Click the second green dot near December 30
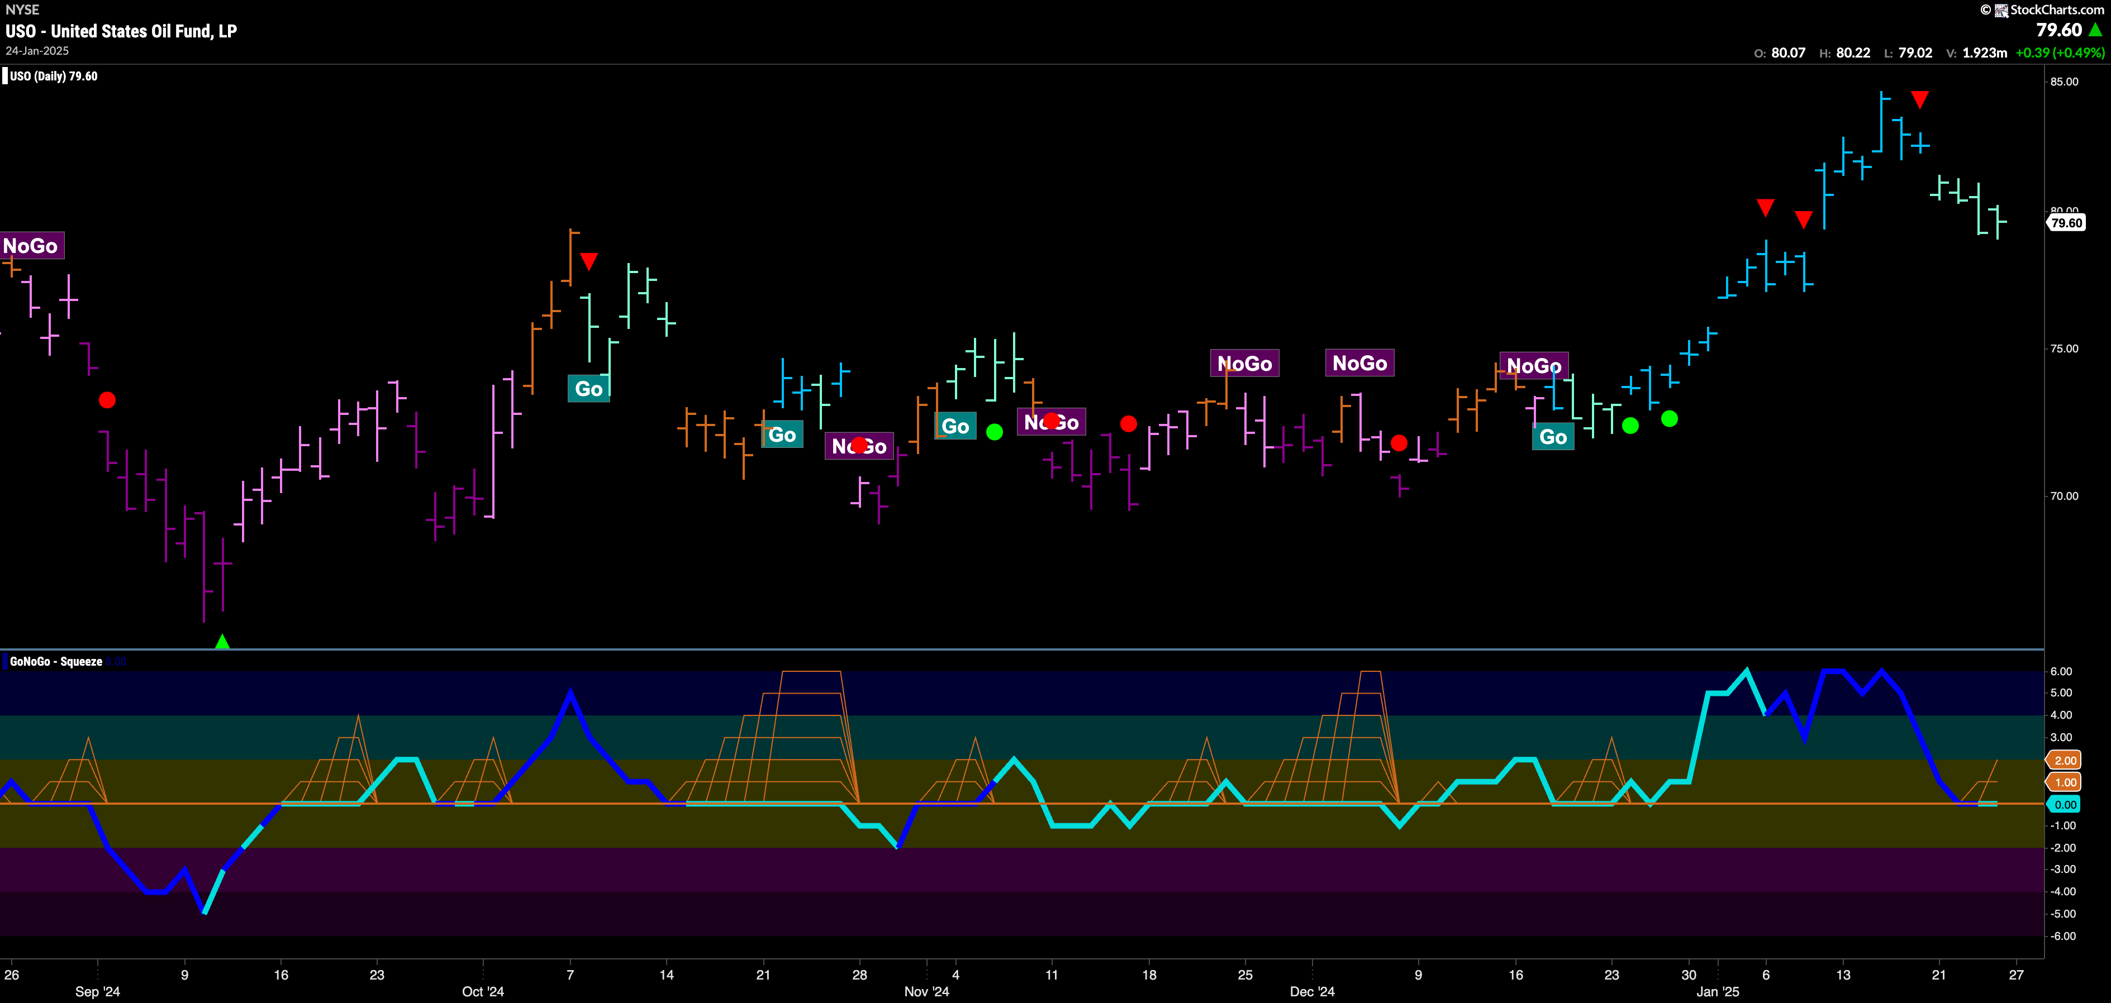Image resolution: width=2111 pixels, height=1003 pixels. pyautogui.click(x=1669, y=419)
